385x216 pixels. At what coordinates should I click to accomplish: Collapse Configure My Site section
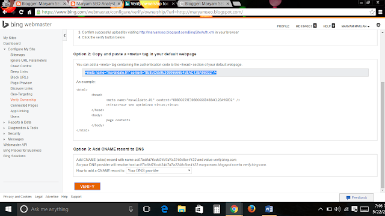pos(4,49)
